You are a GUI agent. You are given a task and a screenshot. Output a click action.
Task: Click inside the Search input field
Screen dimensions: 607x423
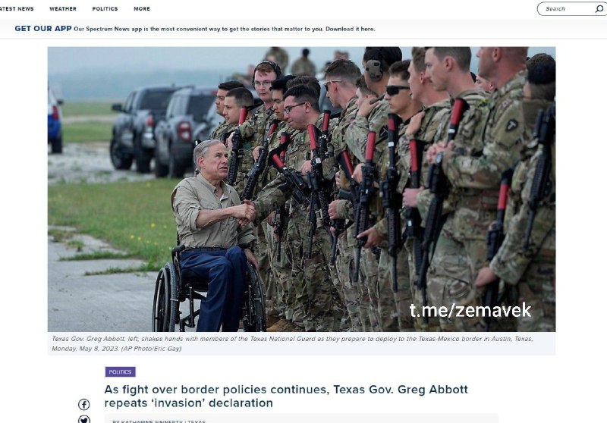tap(567, 8)
